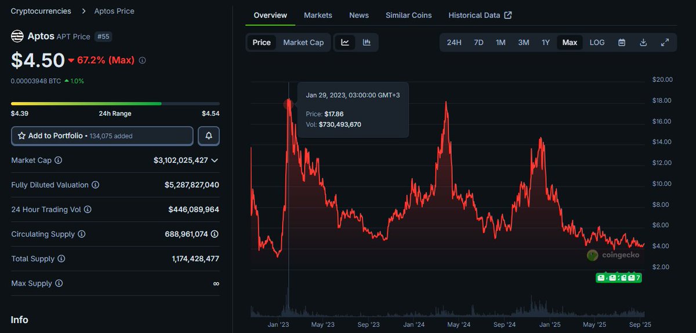Screen dimensions: 696x333
Task: Show Circulating Supply label info icon
Action: pyautogui.click(x=82, y=235)
